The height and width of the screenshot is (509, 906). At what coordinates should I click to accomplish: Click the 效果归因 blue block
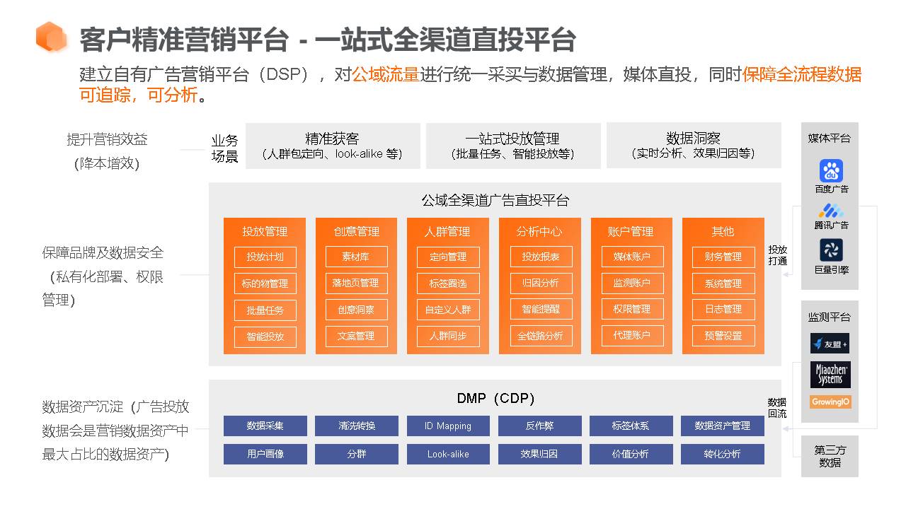click(540, 454)
